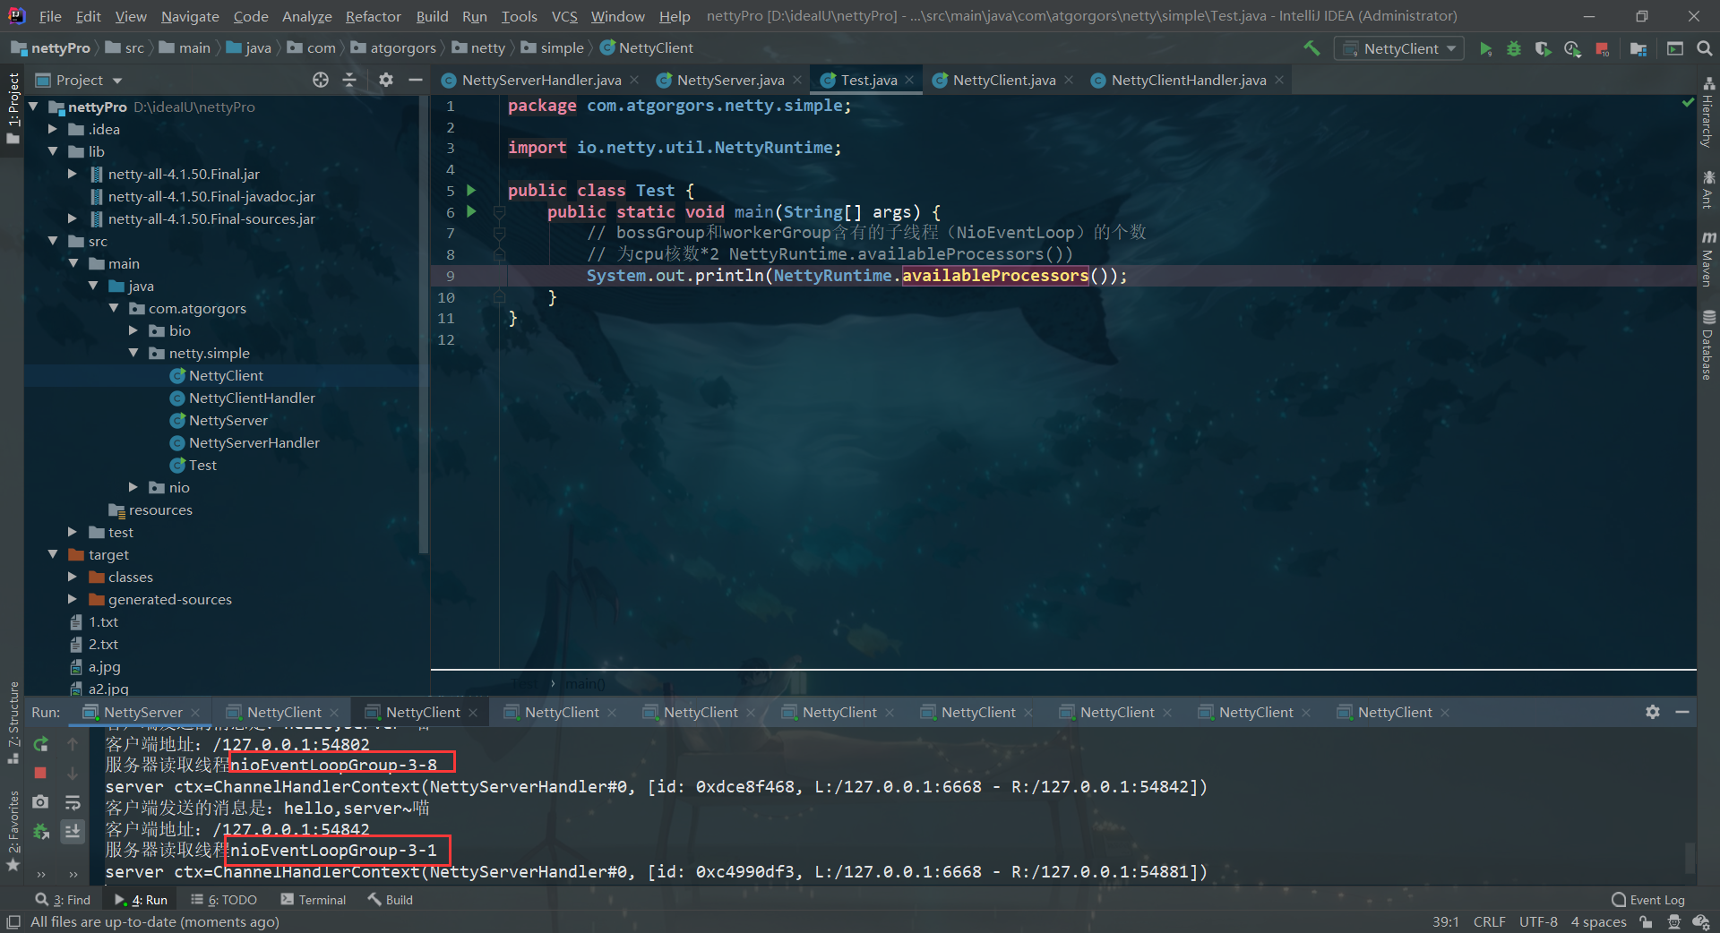Toggle the read-only lock in the status bar
Viewport: 1720px width, 933px height.
pos(1646,921)
